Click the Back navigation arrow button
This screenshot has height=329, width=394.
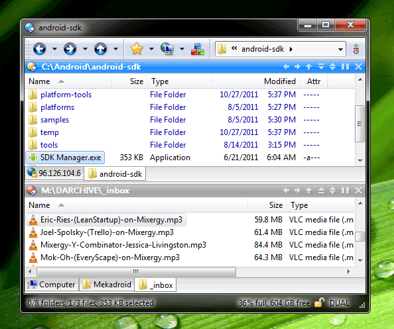point(39,48)
